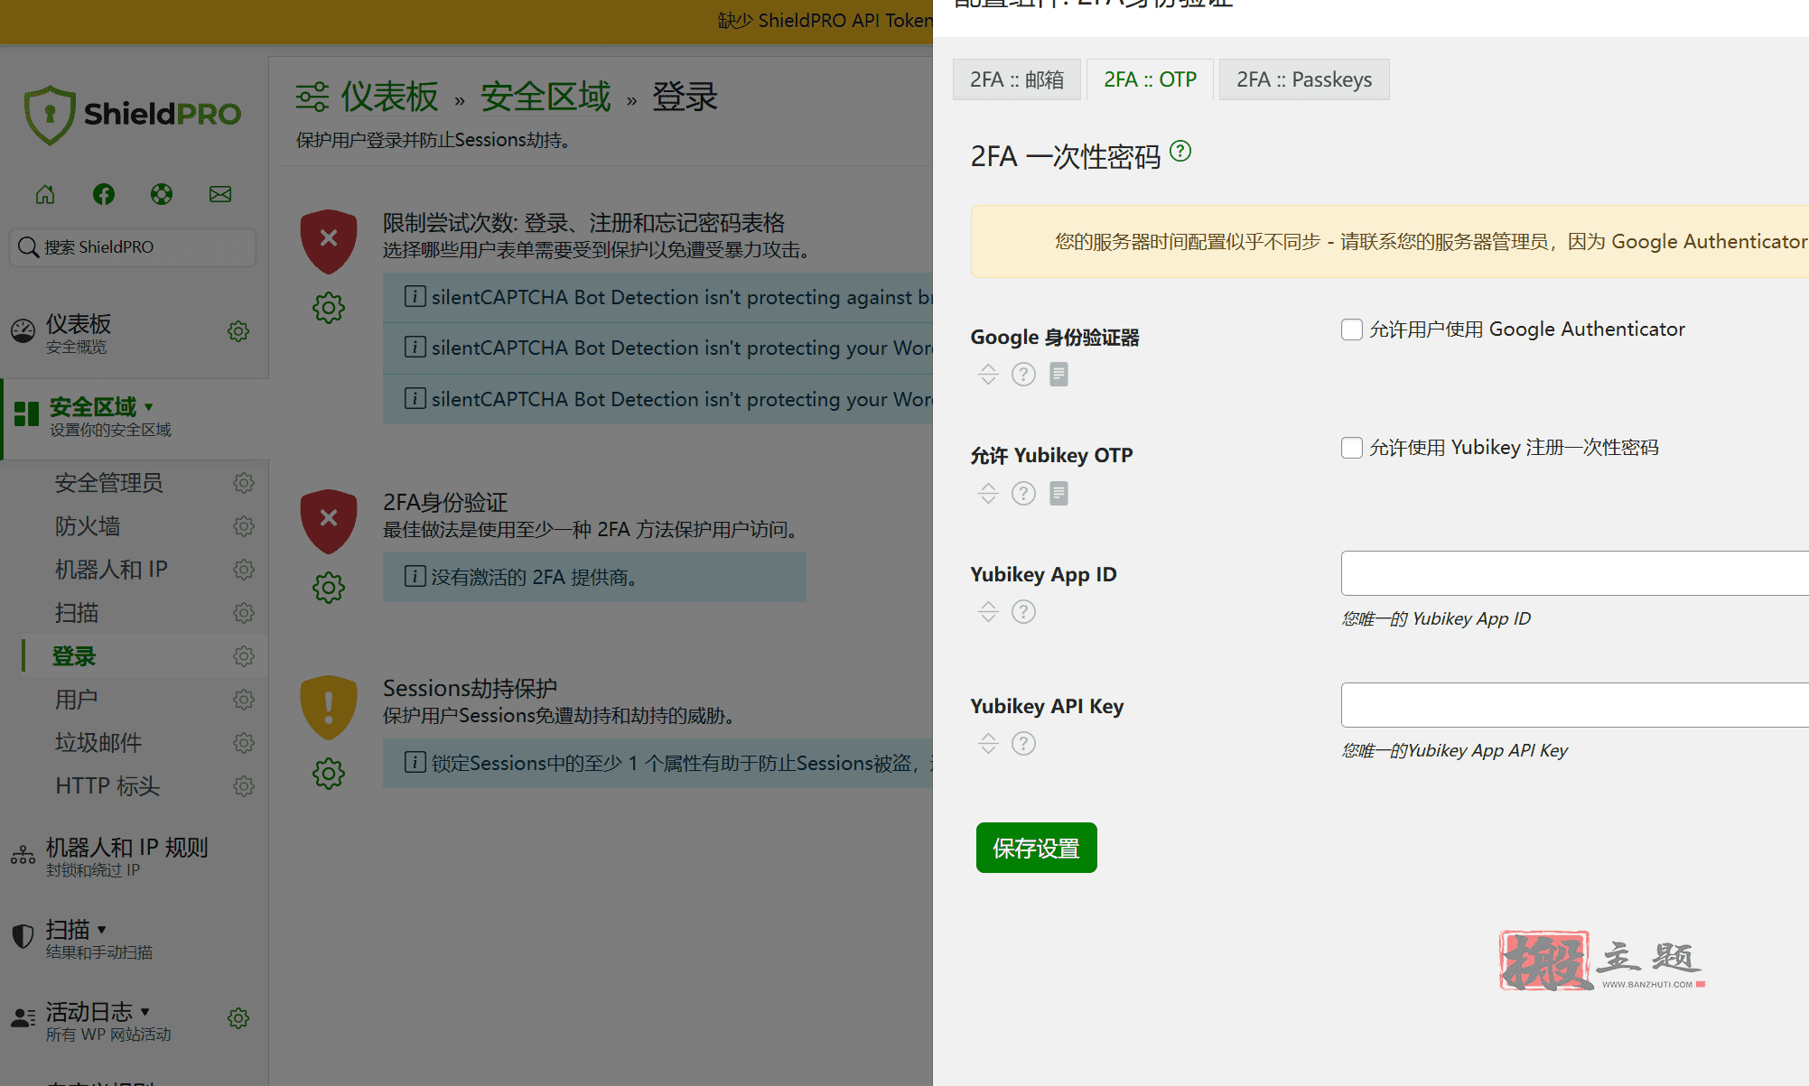Toggle arrows icon under Google 身份验证器
This screenshot has height=1086, width=1809.
(x=988, y=375)
